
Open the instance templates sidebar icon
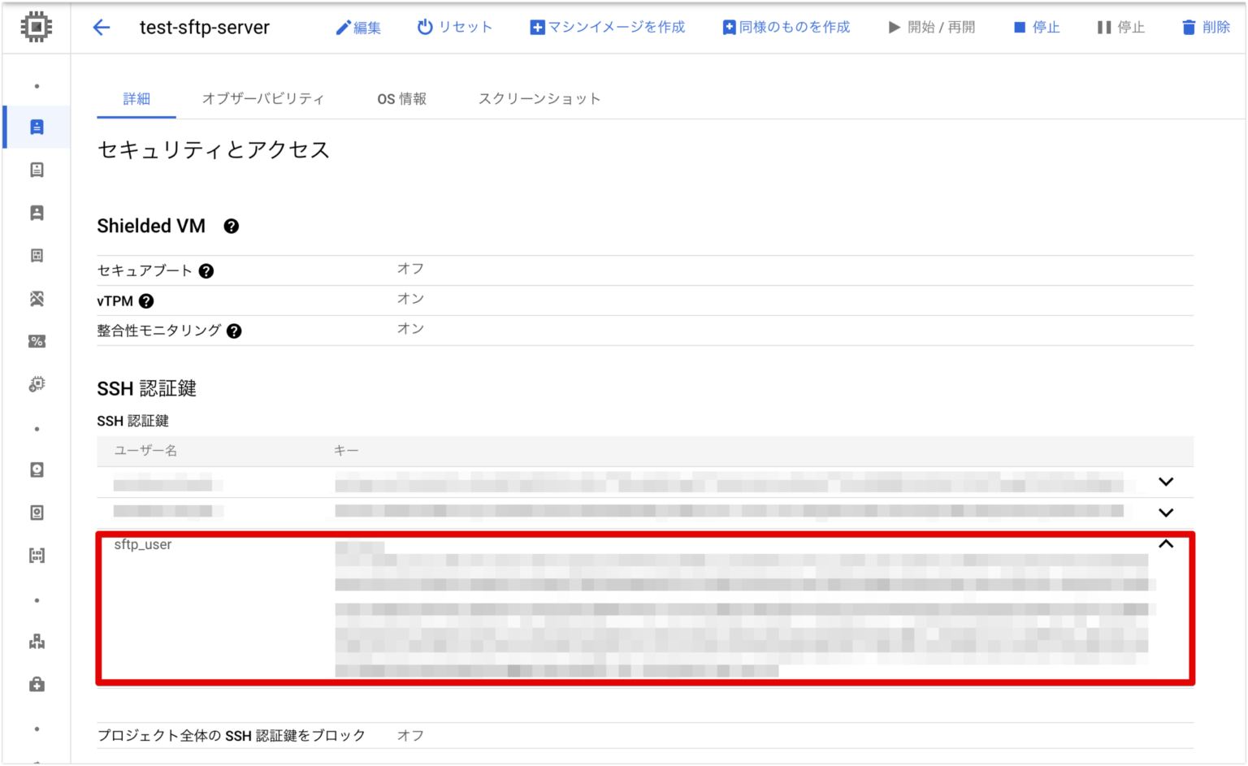pyautogui.click(x=36, y=170)
